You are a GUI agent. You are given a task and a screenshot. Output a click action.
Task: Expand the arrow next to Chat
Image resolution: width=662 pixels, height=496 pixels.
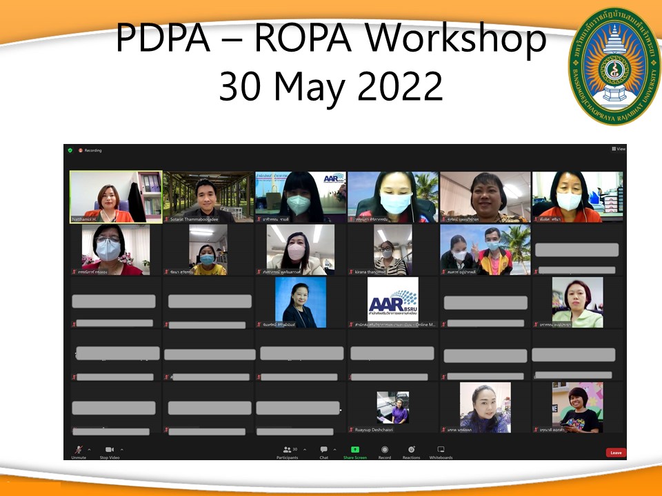point(335,449)
